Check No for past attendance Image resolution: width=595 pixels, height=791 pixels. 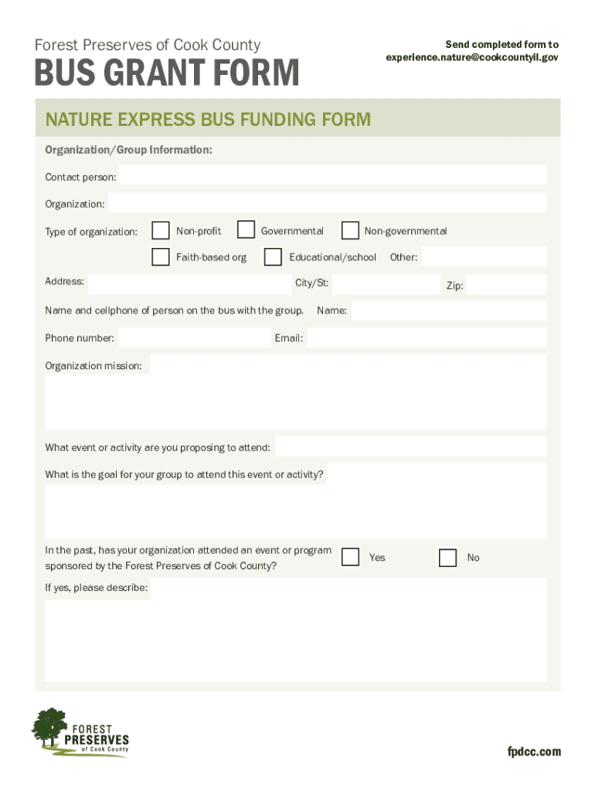(x=447, y=558)
